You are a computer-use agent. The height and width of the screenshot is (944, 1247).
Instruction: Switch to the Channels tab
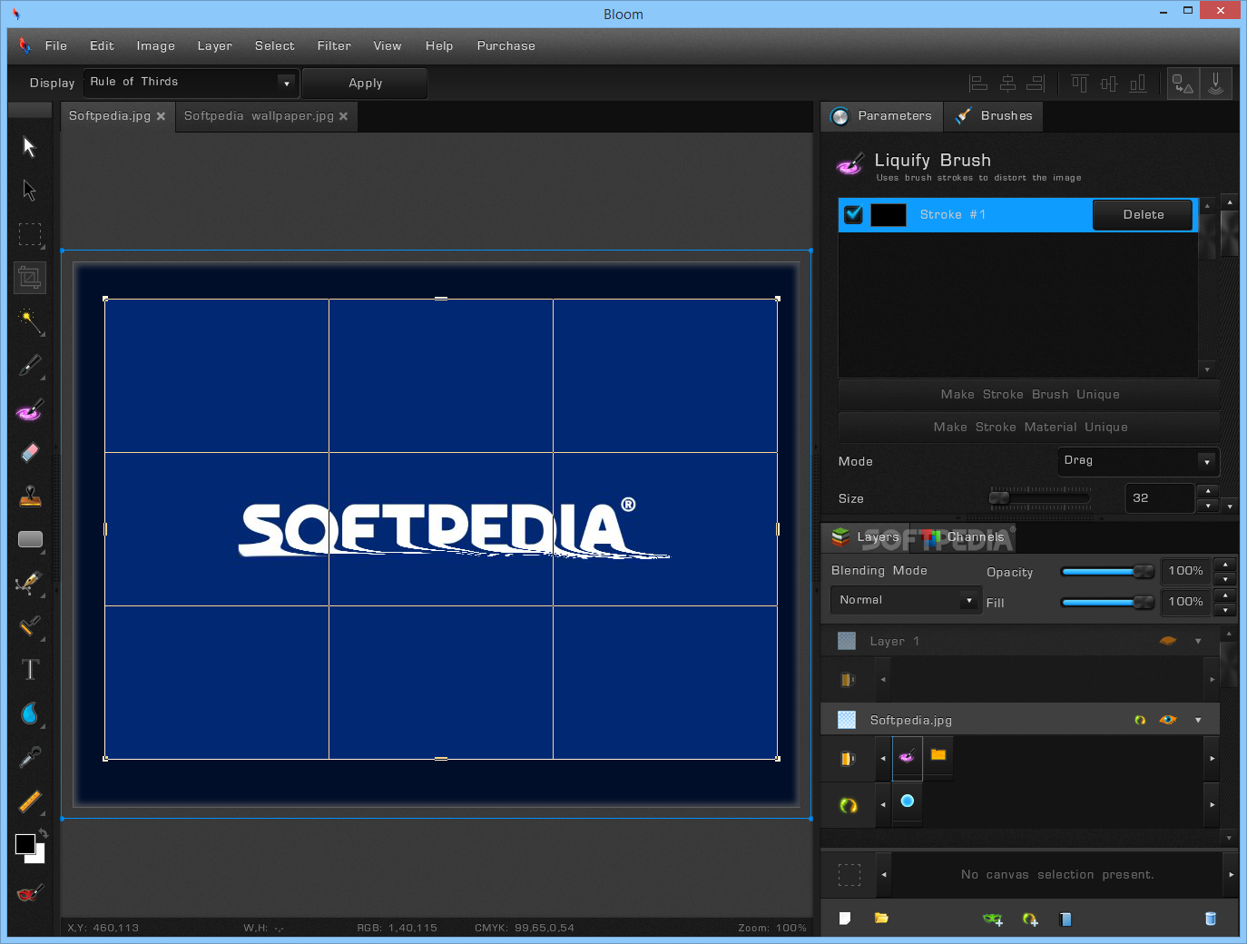point(965,537)
